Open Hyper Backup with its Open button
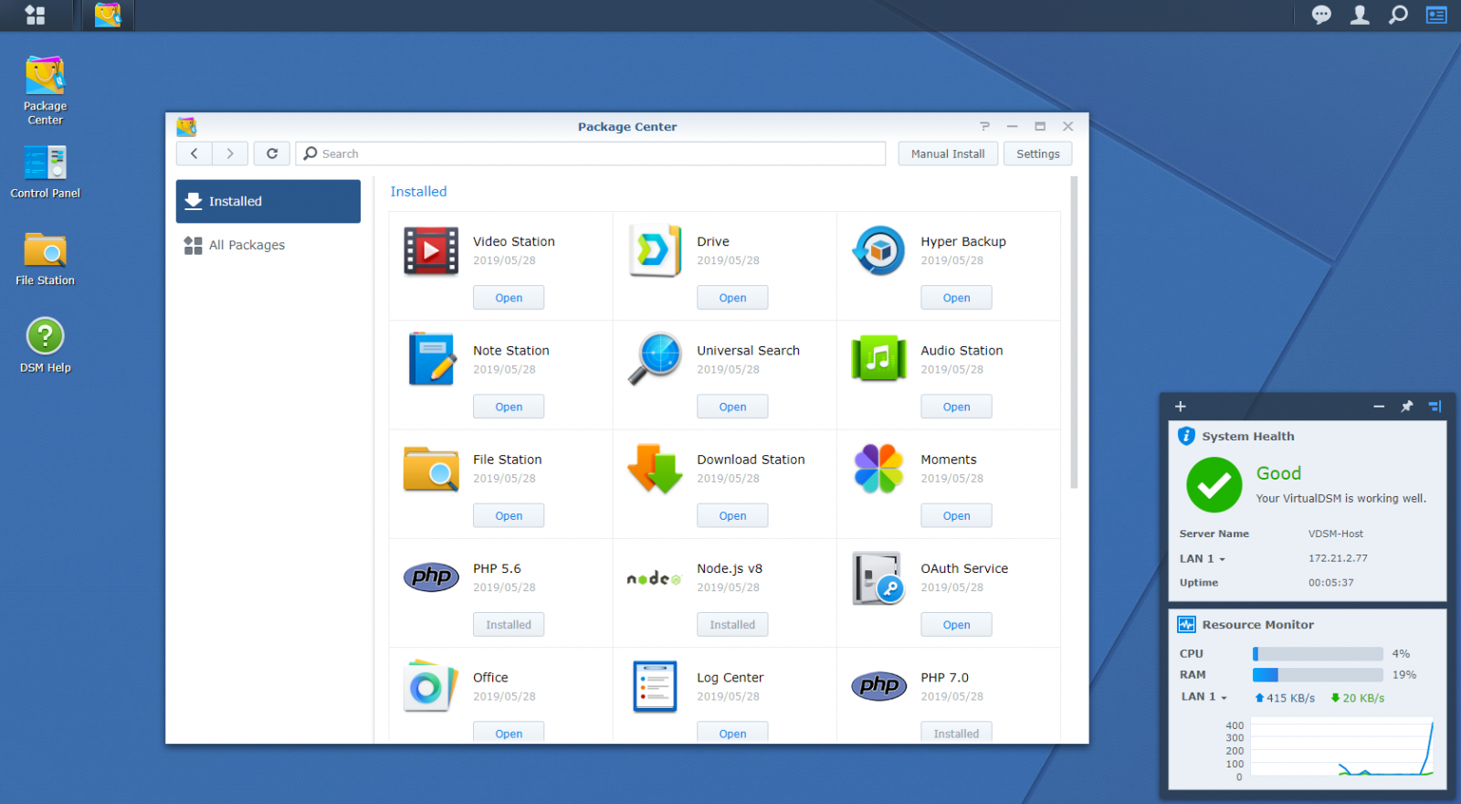 tap(956, 298)
